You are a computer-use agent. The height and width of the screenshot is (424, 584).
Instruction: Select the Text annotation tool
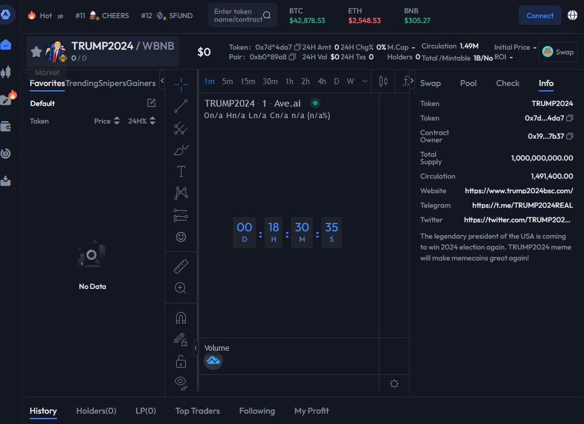tap(181, 171)
